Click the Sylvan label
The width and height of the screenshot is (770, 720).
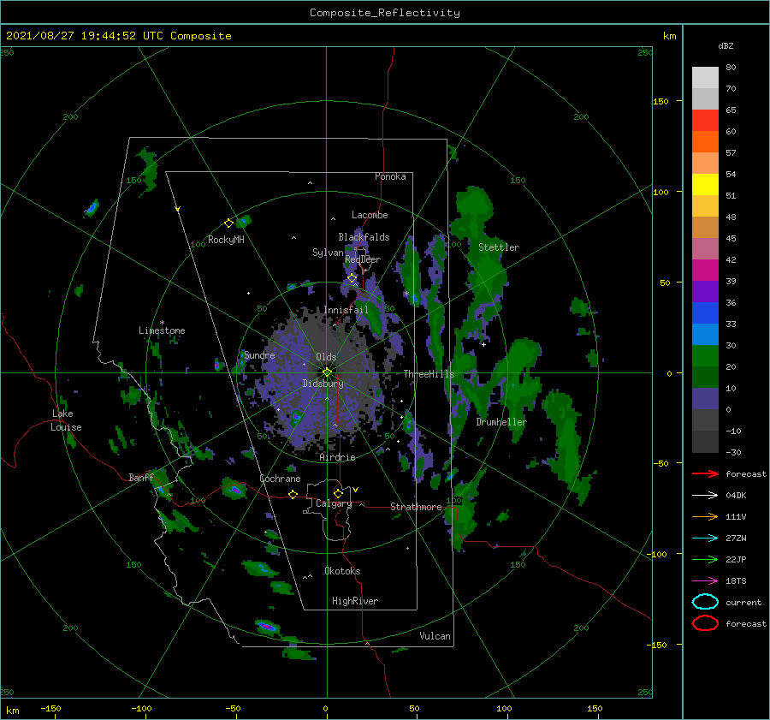tap(328, 253)
